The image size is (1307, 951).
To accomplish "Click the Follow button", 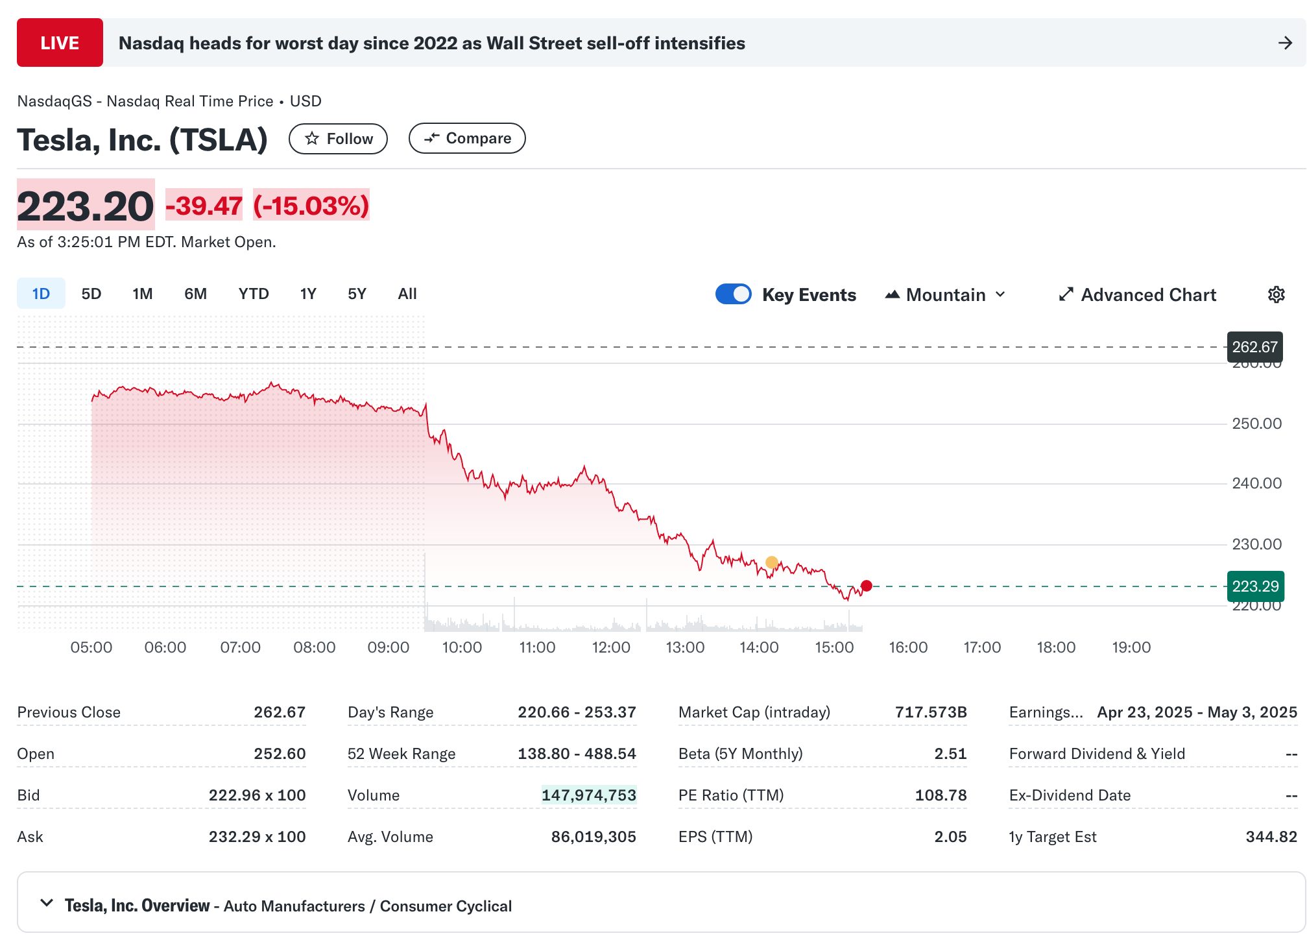I will pyautogui.click(x=338, y=138).
